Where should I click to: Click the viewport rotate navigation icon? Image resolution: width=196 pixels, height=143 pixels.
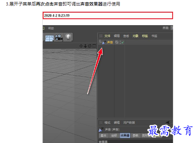[x=90, y=46]
